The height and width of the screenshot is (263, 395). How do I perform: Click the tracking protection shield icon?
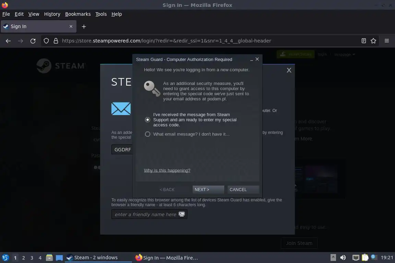46,41
